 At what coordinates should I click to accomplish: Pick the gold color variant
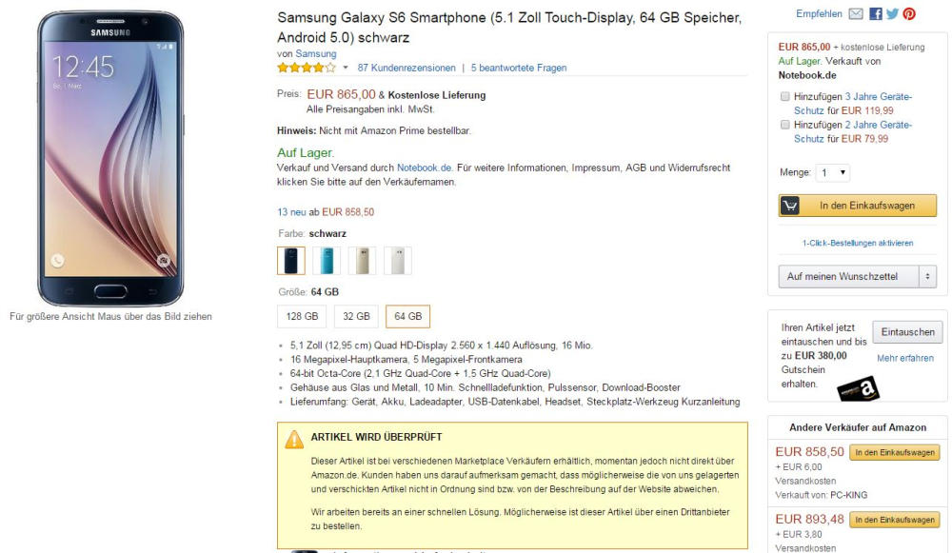click(362, 261)
